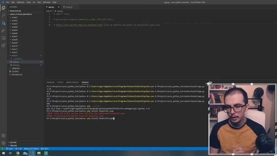The width and height of the screenshot is (277, 156).
Task: Switch to the app.py editor tab
Action: point(51,7)
